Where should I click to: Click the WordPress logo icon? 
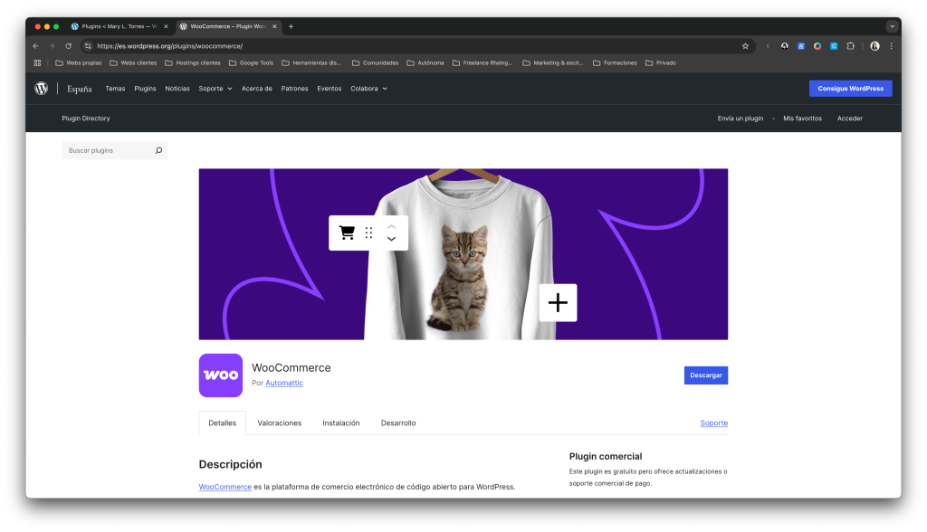point(42,89)
